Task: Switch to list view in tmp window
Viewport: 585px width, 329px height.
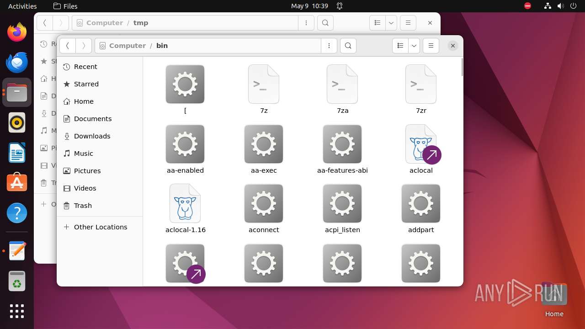Action: (x=378, y=23)
